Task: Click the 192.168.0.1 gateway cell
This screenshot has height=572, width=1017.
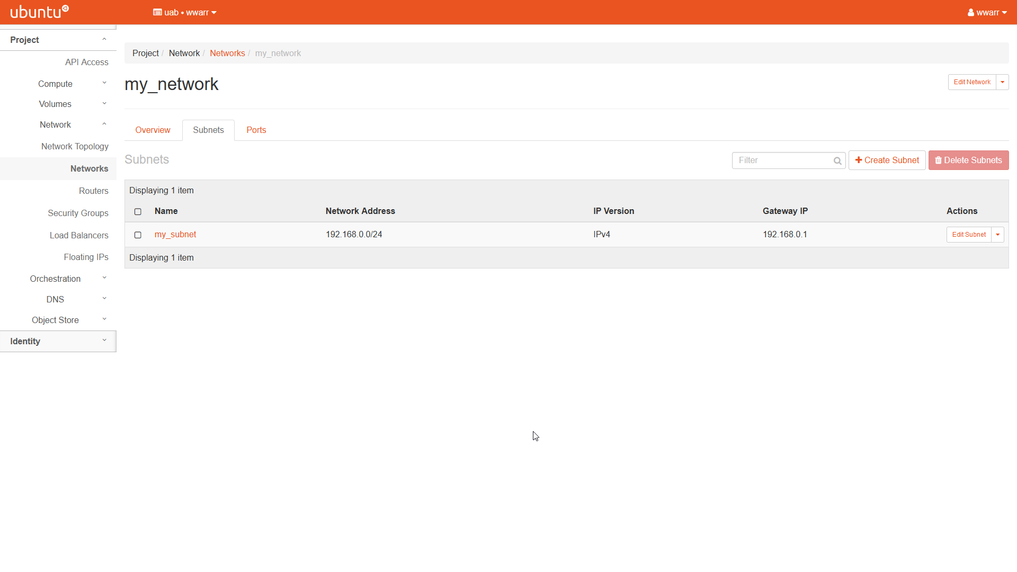Action: pyautogui.click(x=785, y=234)
